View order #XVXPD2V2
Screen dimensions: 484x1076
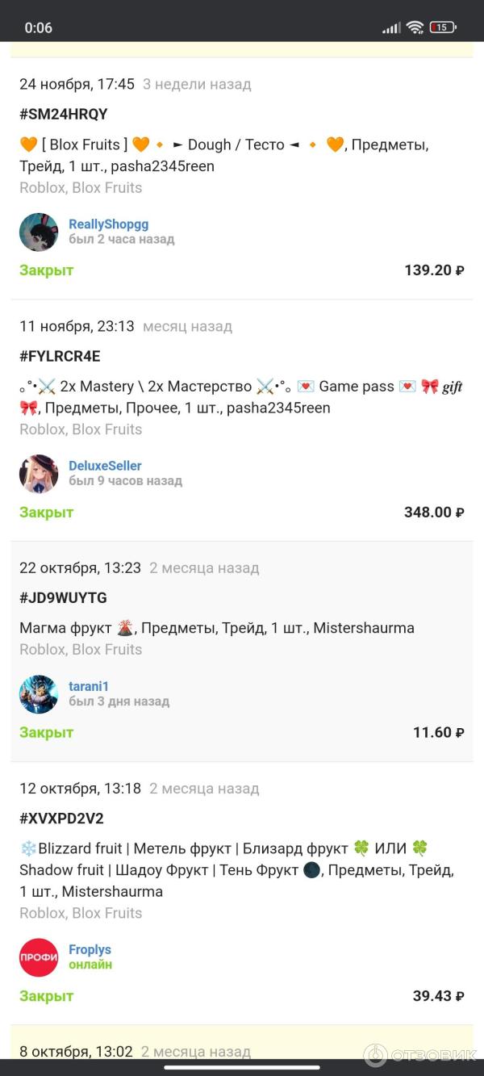point(61,819)
